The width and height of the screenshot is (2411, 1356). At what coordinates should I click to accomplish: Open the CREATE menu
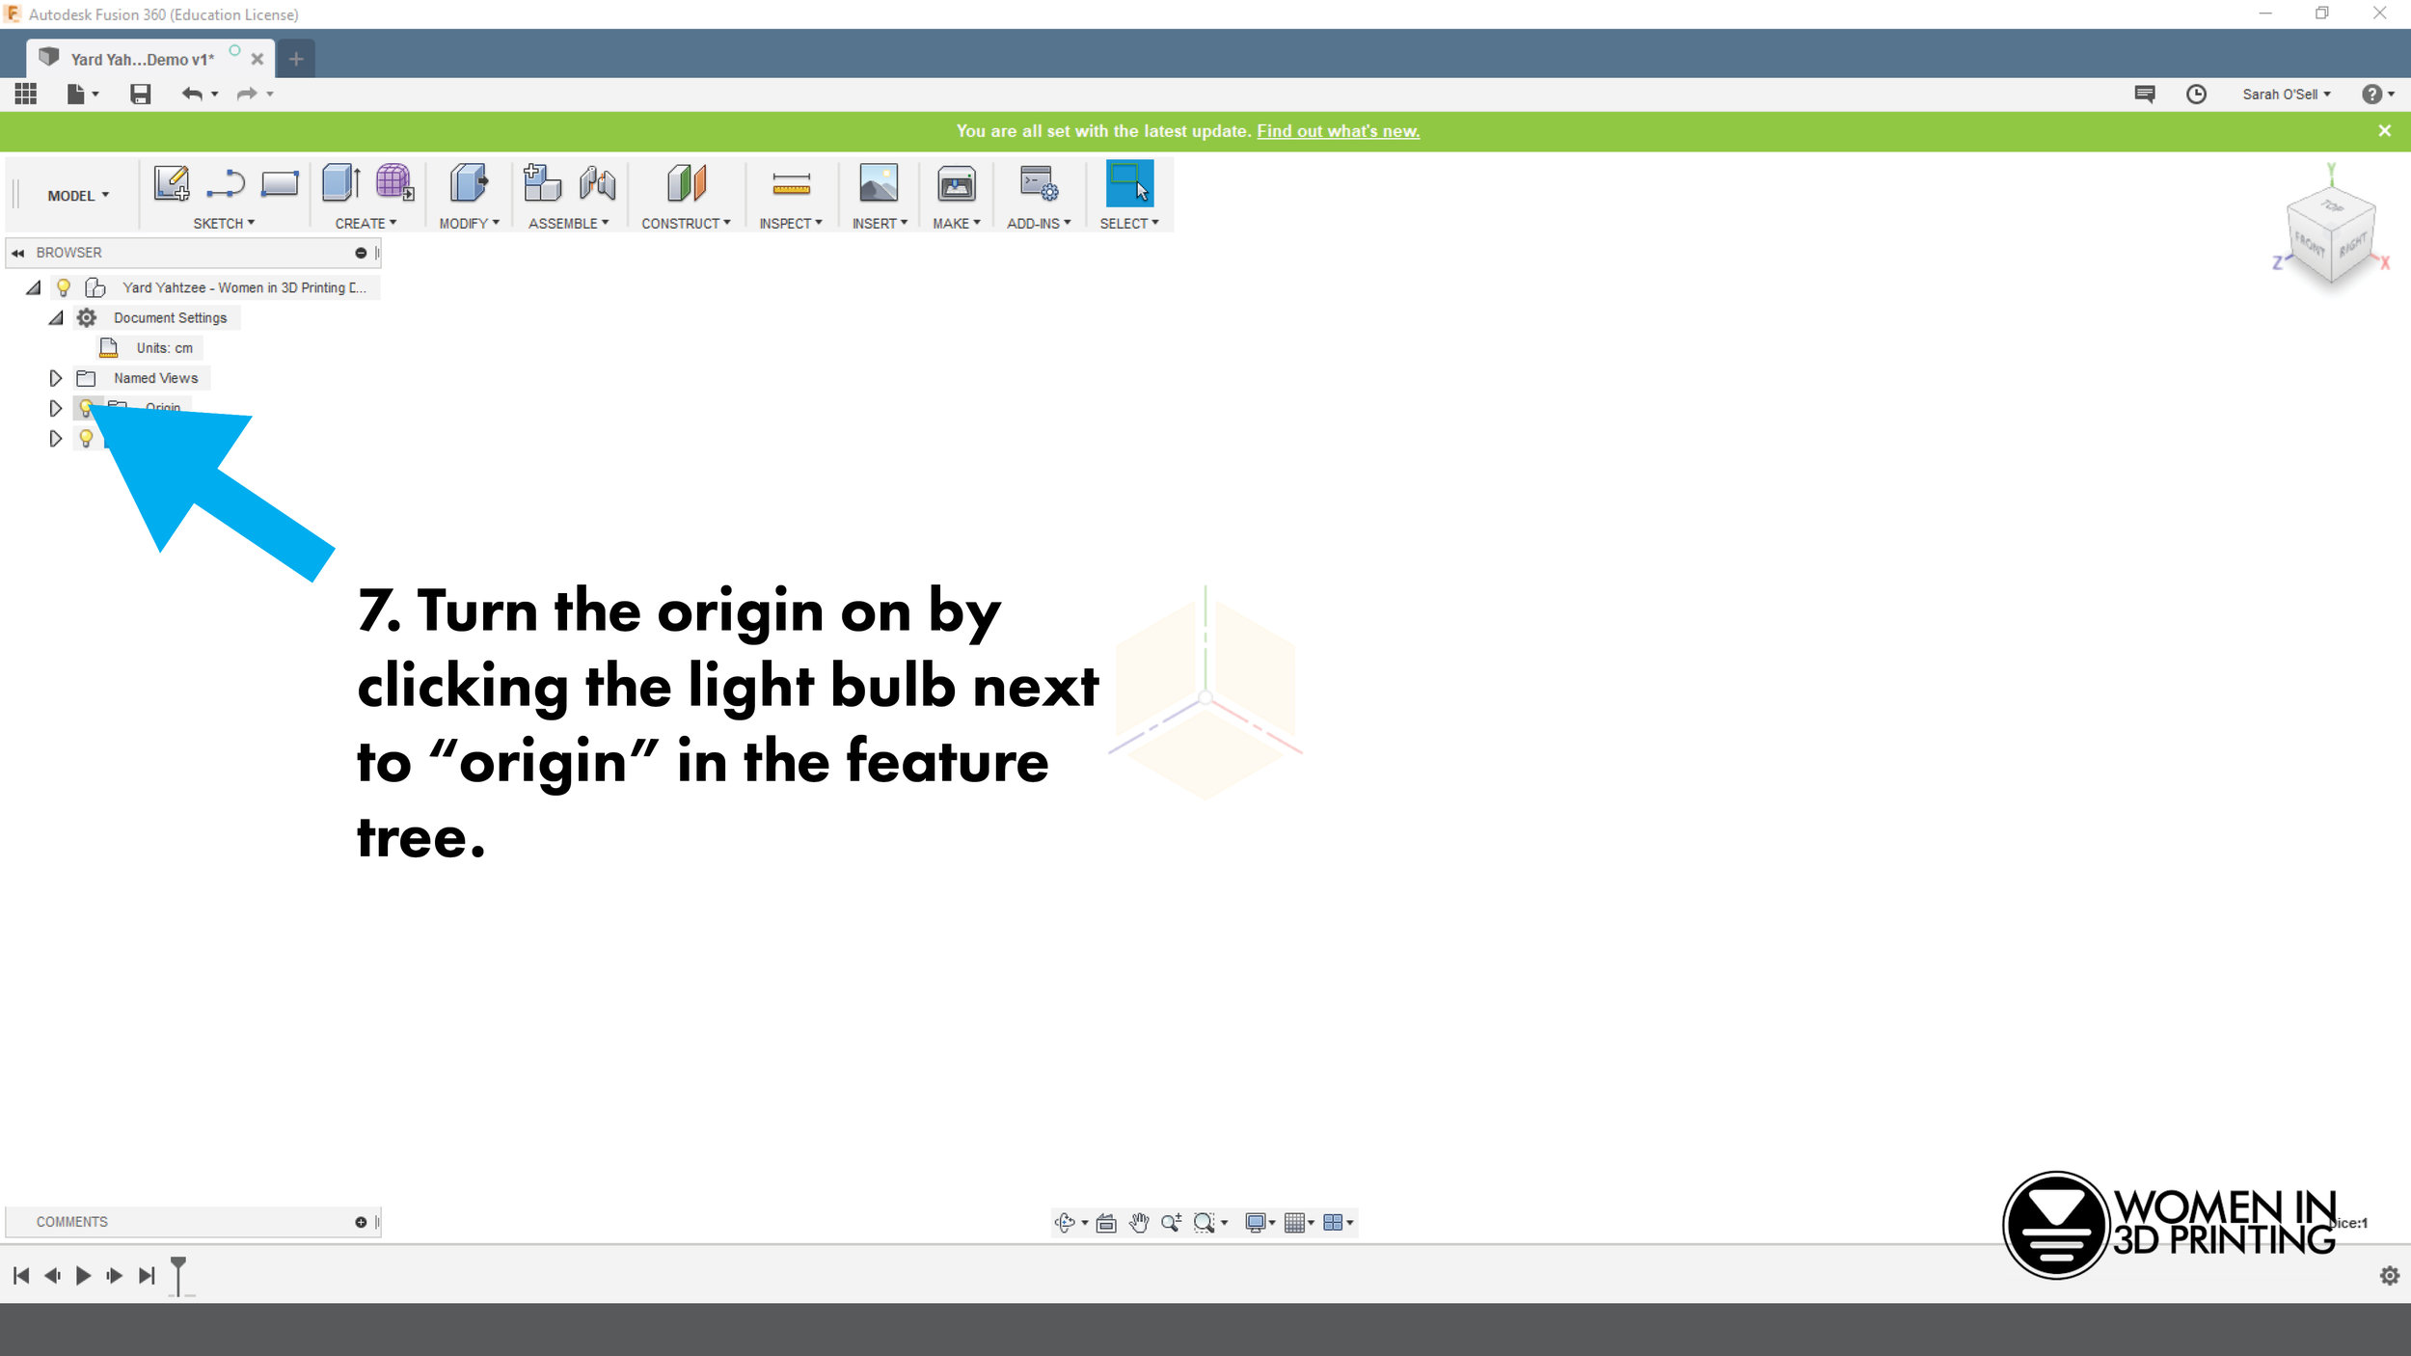point(366,223)
